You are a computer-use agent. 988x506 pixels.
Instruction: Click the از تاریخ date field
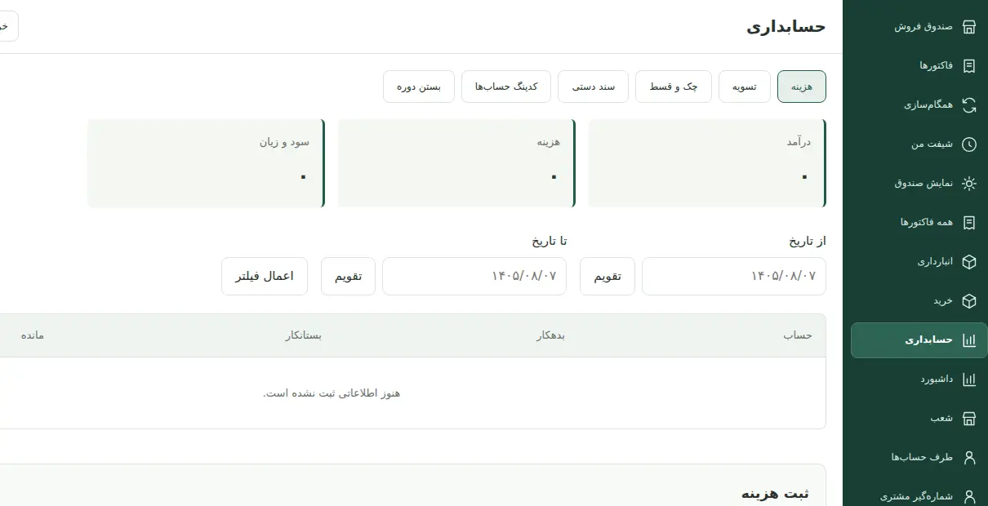pos(734,276)
